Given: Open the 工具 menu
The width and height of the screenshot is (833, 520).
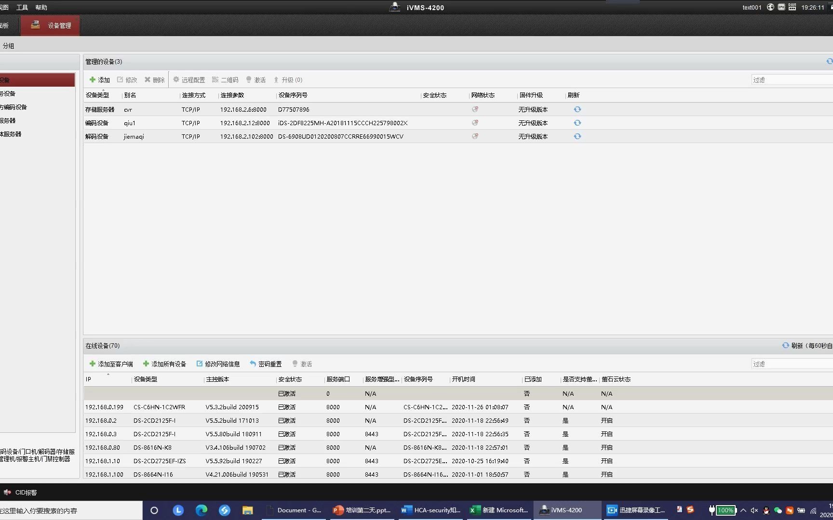Looking at the screenshot, I should coord(22,7).
